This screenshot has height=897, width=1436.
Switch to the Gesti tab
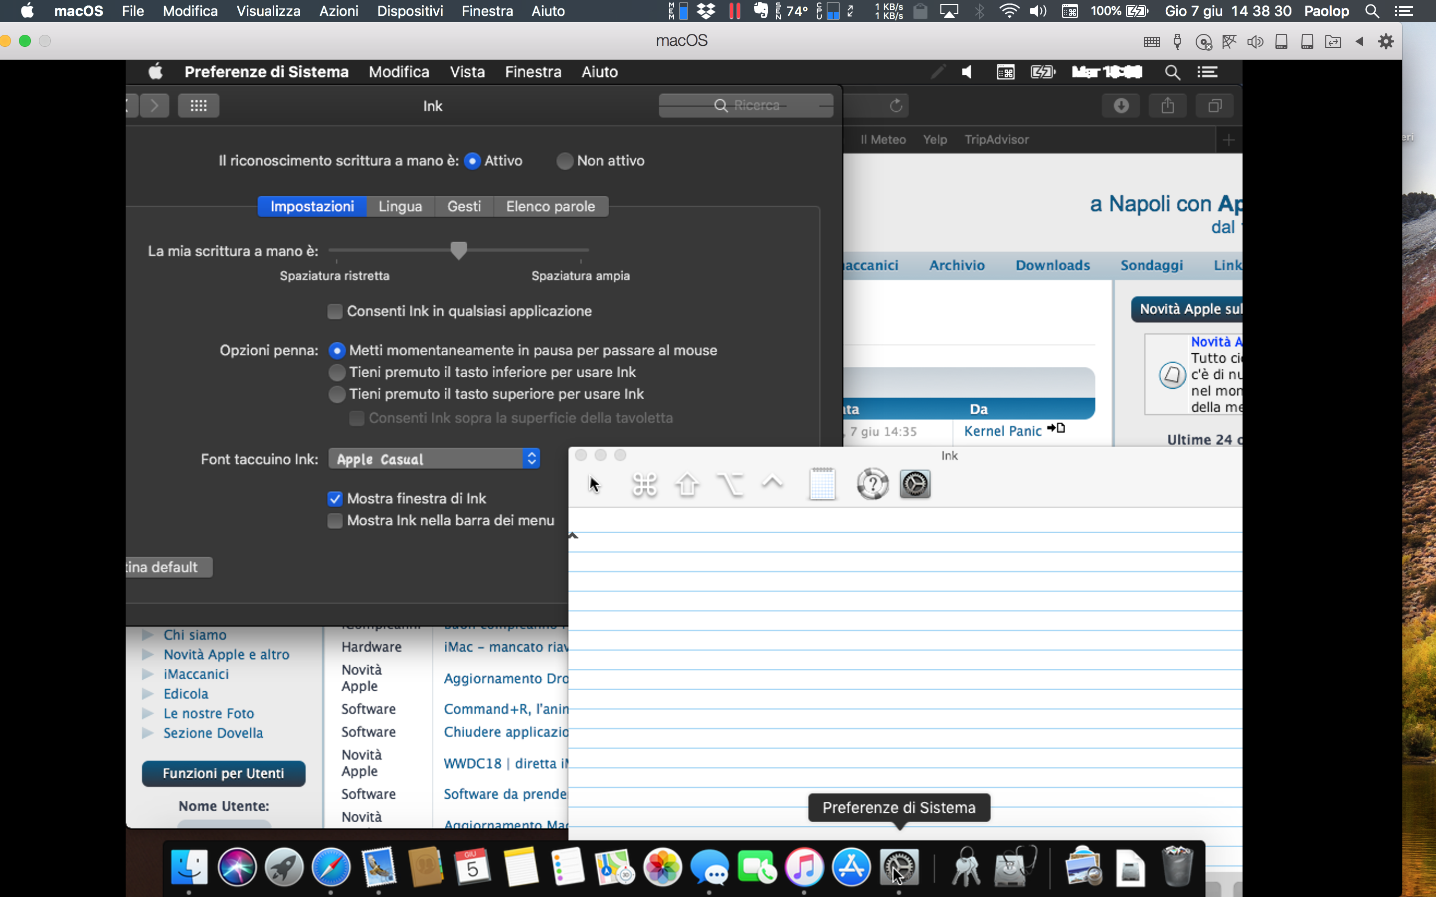pyautogui.click(x=464, y=206)
